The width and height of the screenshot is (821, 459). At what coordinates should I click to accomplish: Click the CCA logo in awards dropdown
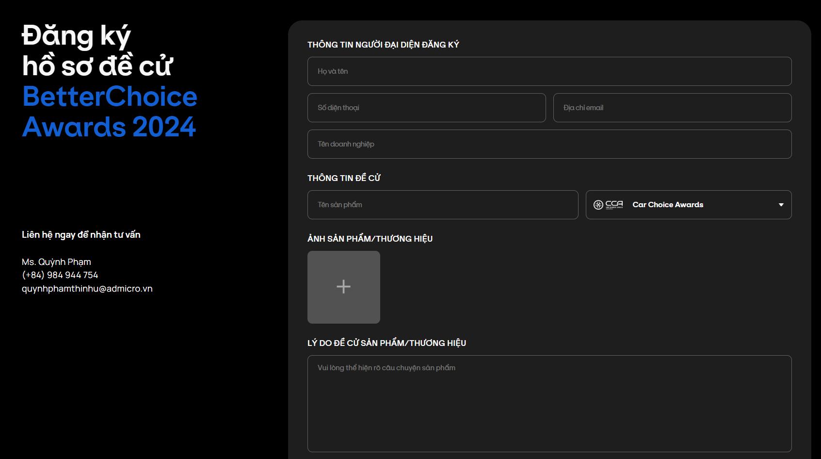coord(608,205)
